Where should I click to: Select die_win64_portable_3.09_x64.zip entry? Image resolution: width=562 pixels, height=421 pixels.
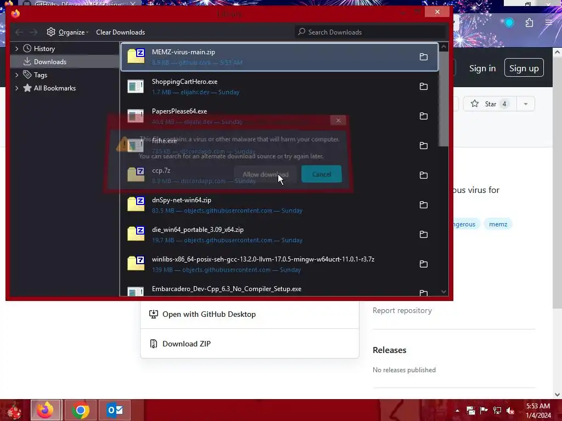[279, 235]
